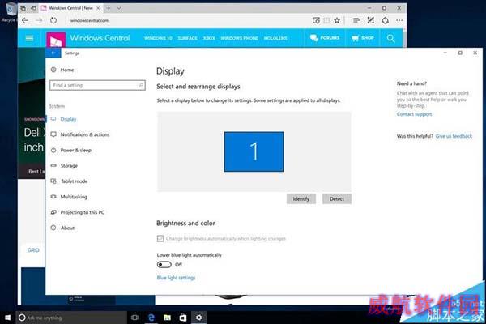Toggle change brightness automatically checkbox
Image resolution: width=486 pixels, height=324 pixels.
(x=160, y=238)
